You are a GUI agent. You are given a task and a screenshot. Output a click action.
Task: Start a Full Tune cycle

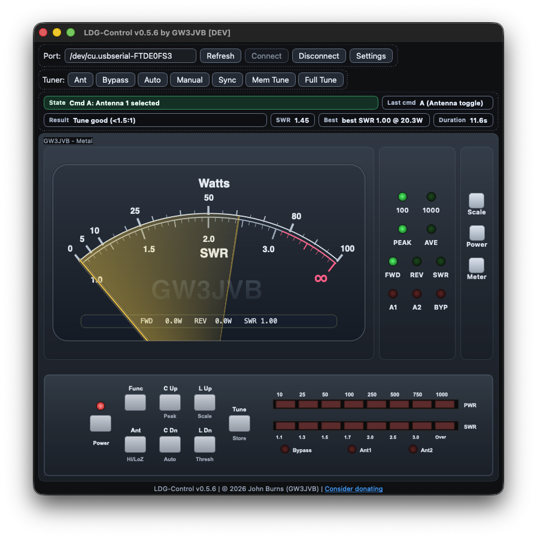pos(320,80)
